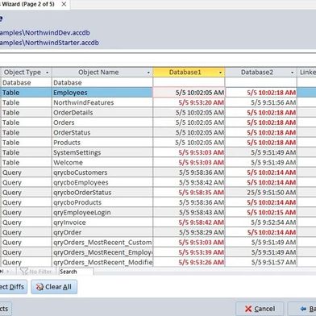This screenshot has width=316, height=316.
Task: Open Object Type column filter dropdown
Action: [48, 73]
